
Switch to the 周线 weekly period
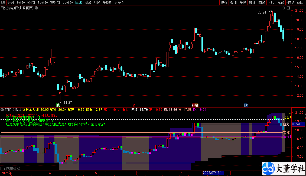(87, 2)
